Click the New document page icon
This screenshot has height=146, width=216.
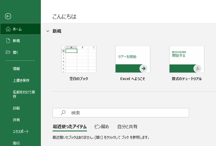pos(8,41)
